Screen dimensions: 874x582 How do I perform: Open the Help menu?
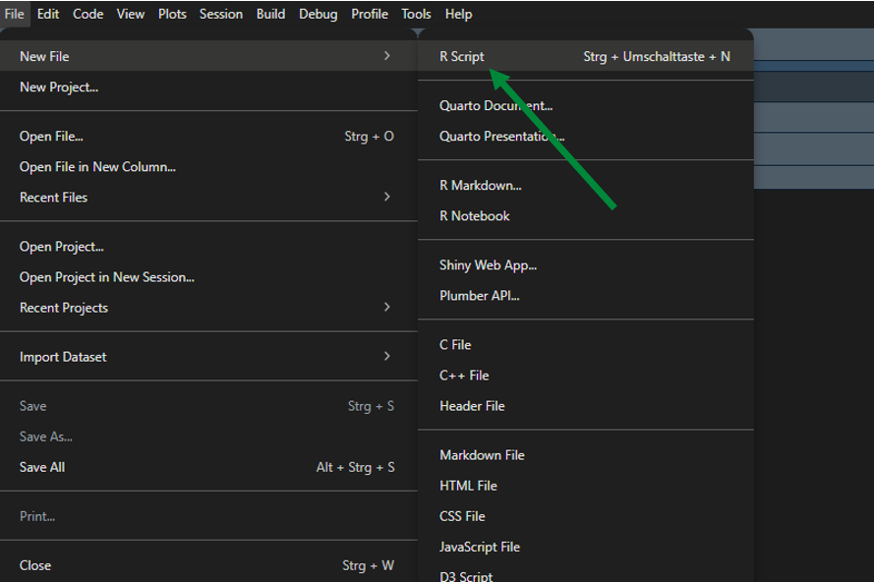(458, 14)
